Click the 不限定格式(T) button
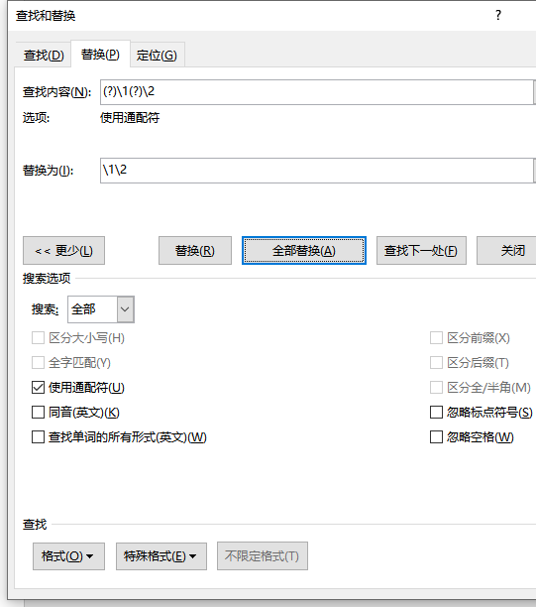Screen dimensions: 536x607 263,556
